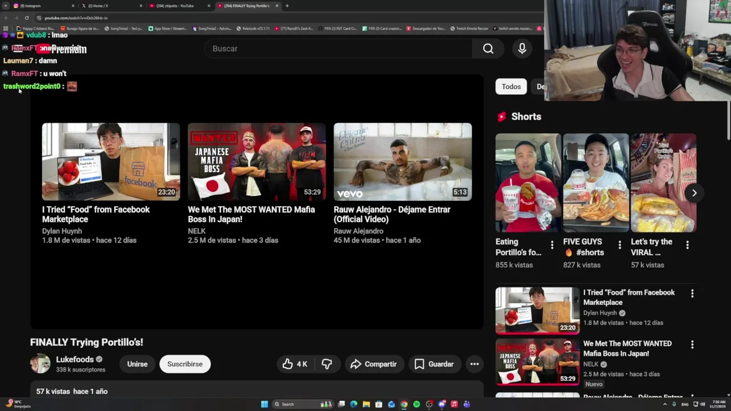Close the FINALLY Trying Portillo's tab
This screenshot has height=411, width=731.
pyautogui.click(x=277, y=6)
